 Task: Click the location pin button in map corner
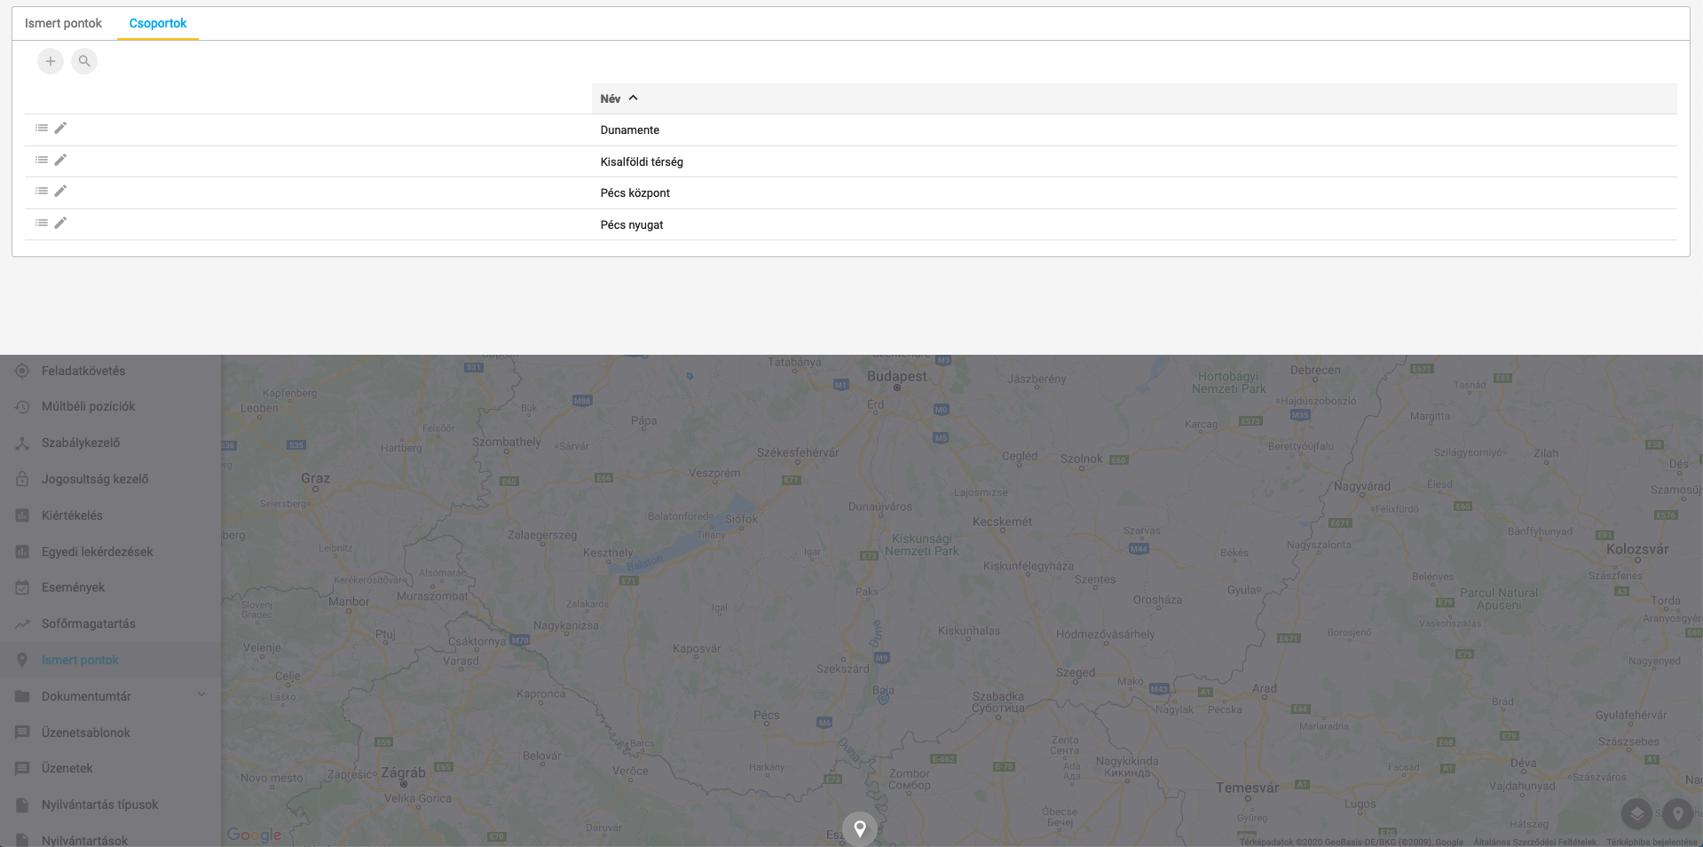[1676, 812]
